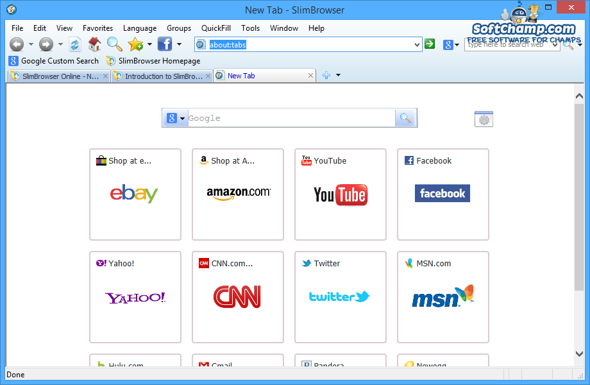Click the Back navigation arrow

pyautogui.click(x=16, y=44)
